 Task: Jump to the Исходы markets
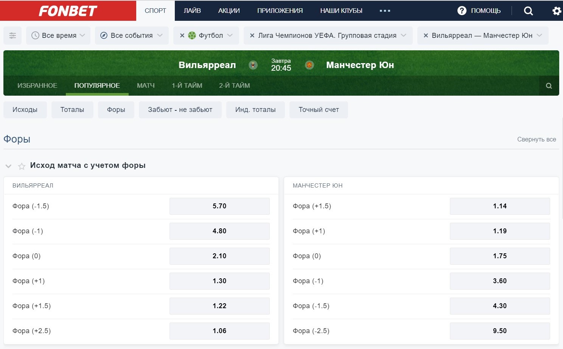click(x=25, y=110)
